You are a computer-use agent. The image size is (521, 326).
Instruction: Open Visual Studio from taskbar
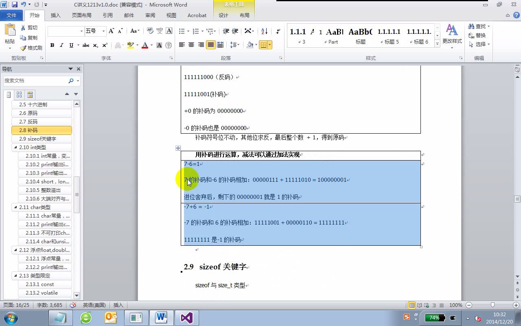[186, 318]
